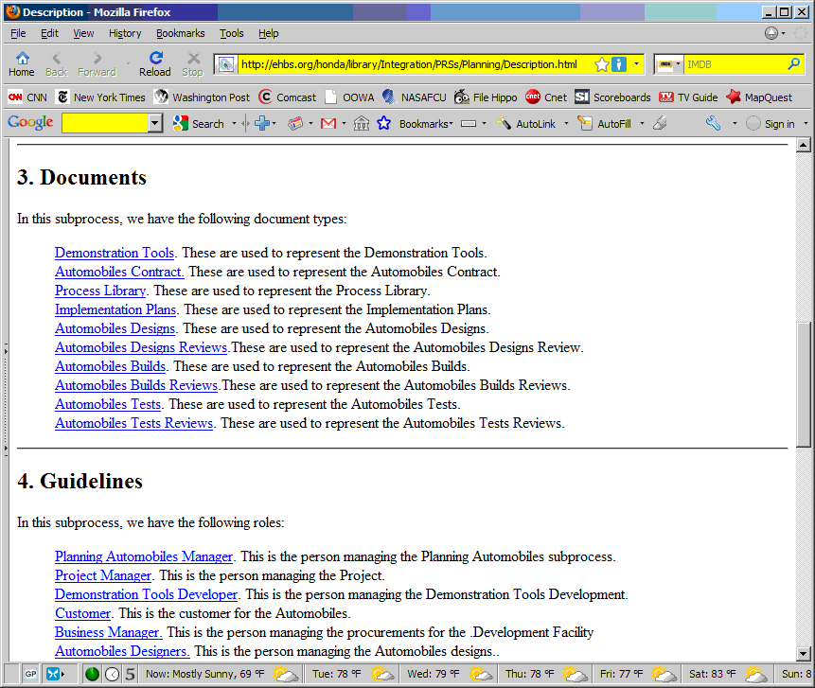Follow the Automobiles Contract link
Screen dimensions: 815x688
(x=119, y=272)
